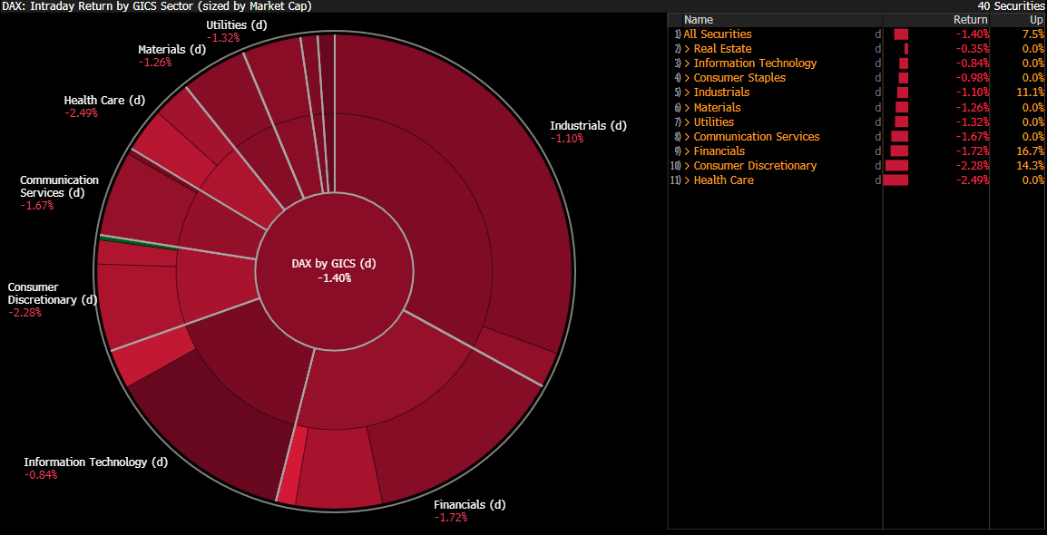
Task: Expand the Materials row chevron in the table
Action: (x=687, y=107)
